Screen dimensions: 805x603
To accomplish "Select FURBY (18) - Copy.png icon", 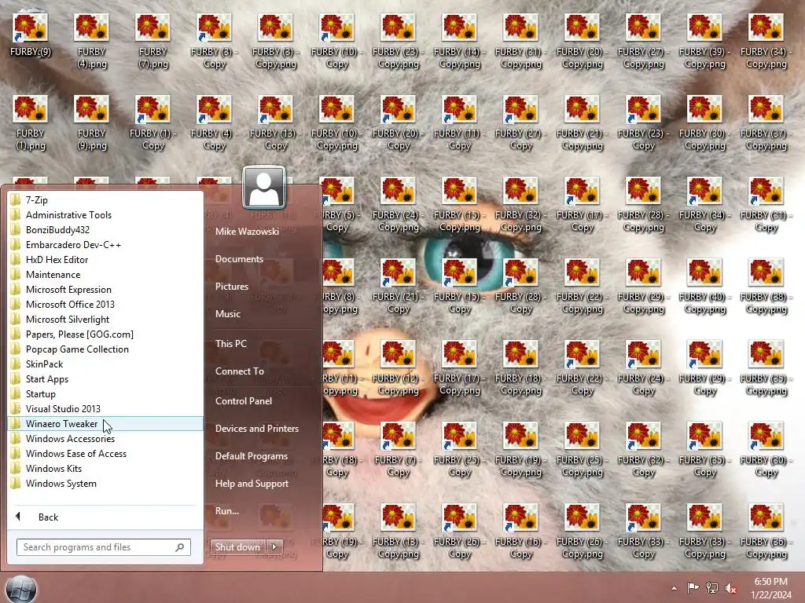I will [521, 367].
